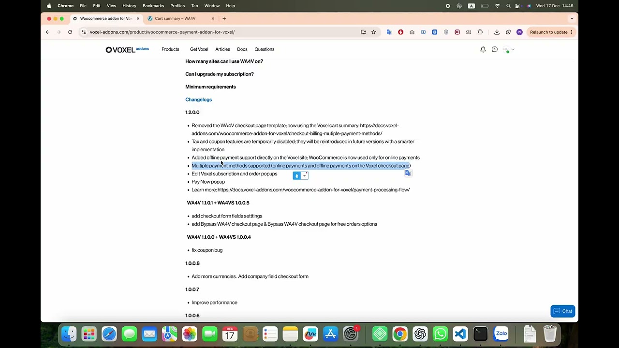
Task: Expand the "Minimum requirements" section
Action: coord(210,87)
